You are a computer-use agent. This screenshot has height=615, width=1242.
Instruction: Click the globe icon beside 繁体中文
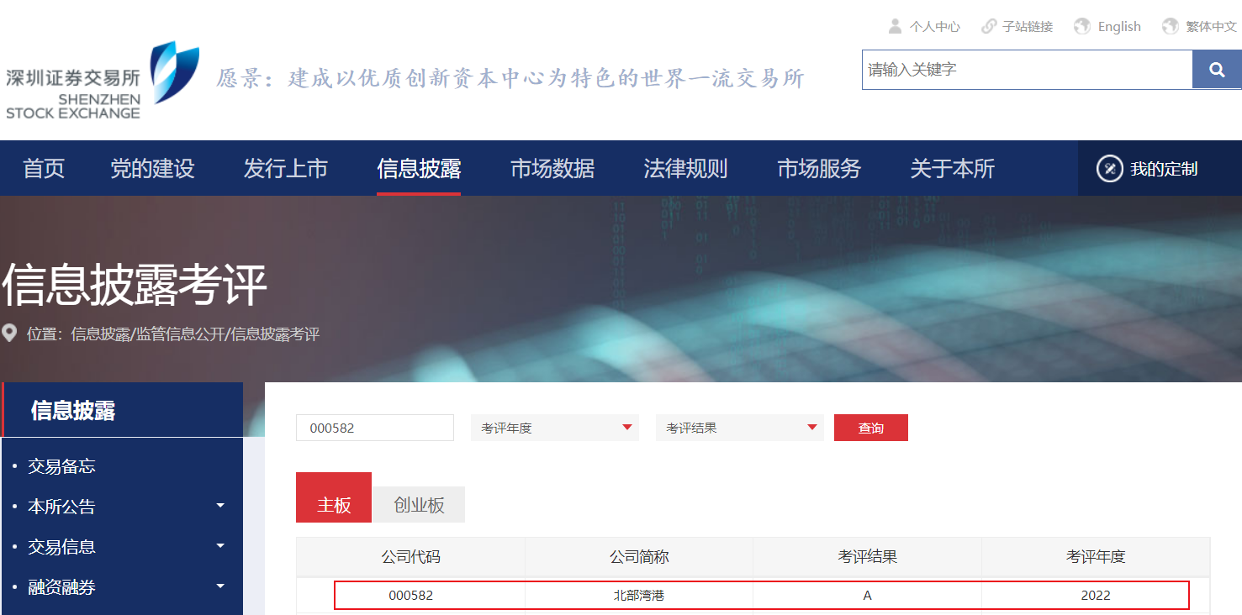tap(1171, 26)
